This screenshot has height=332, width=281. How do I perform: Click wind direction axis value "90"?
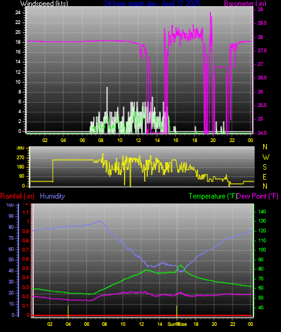click(21, 176)
